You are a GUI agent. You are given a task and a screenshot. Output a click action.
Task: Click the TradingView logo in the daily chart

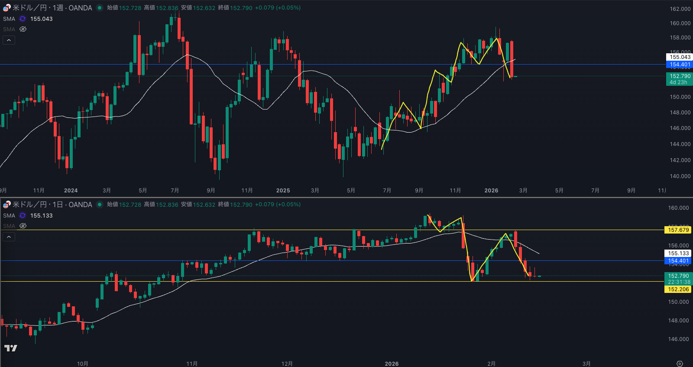click(x=11, y=348)
